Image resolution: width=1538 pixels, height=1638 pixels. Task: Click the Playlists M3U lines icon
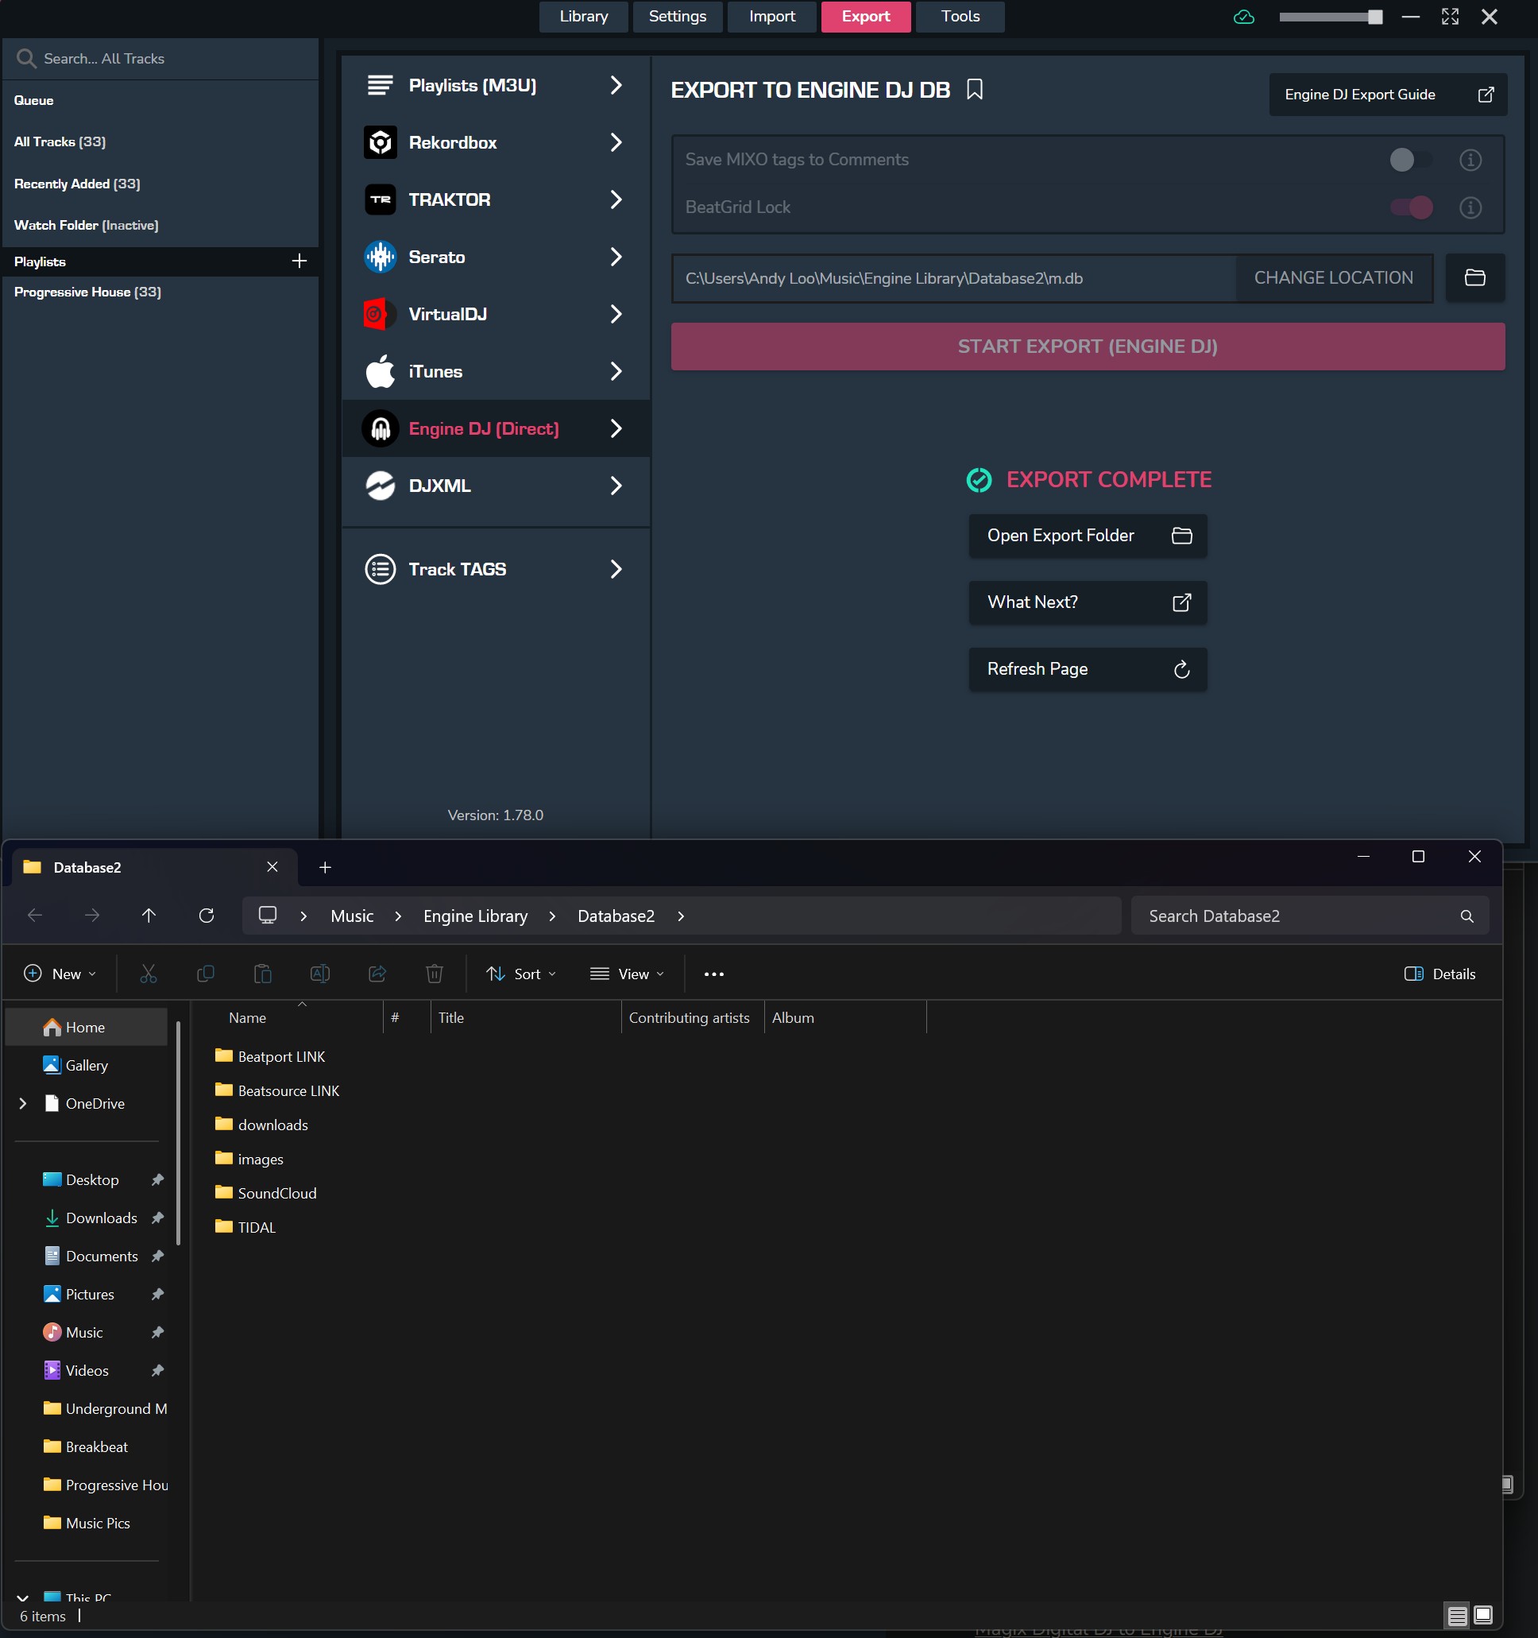pyautogui.click(x=381, y=85)
